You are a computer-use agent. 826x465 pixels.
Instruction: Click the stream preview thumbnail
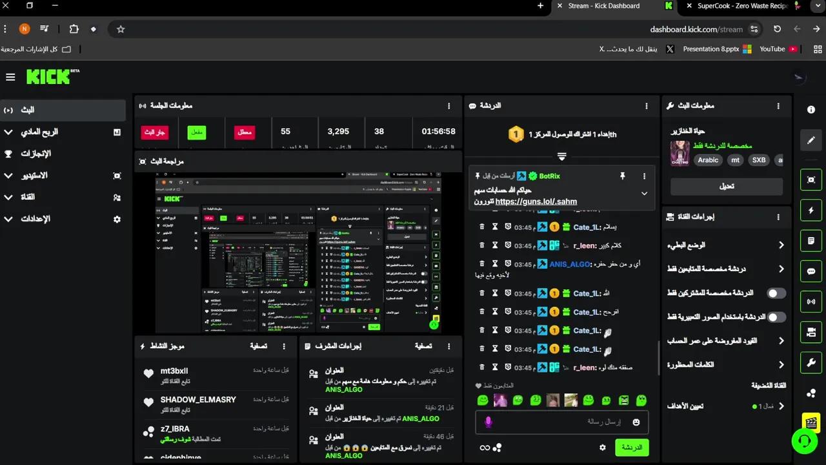298,253
